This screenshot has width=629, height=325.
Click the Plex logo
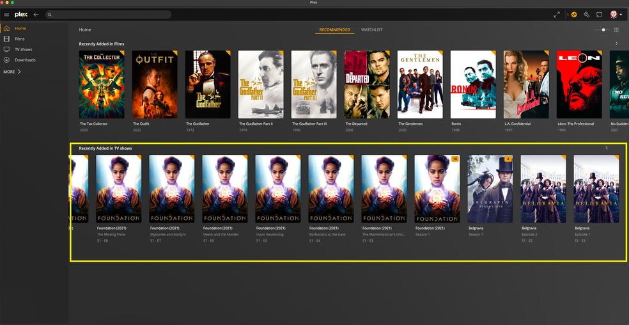21,15
